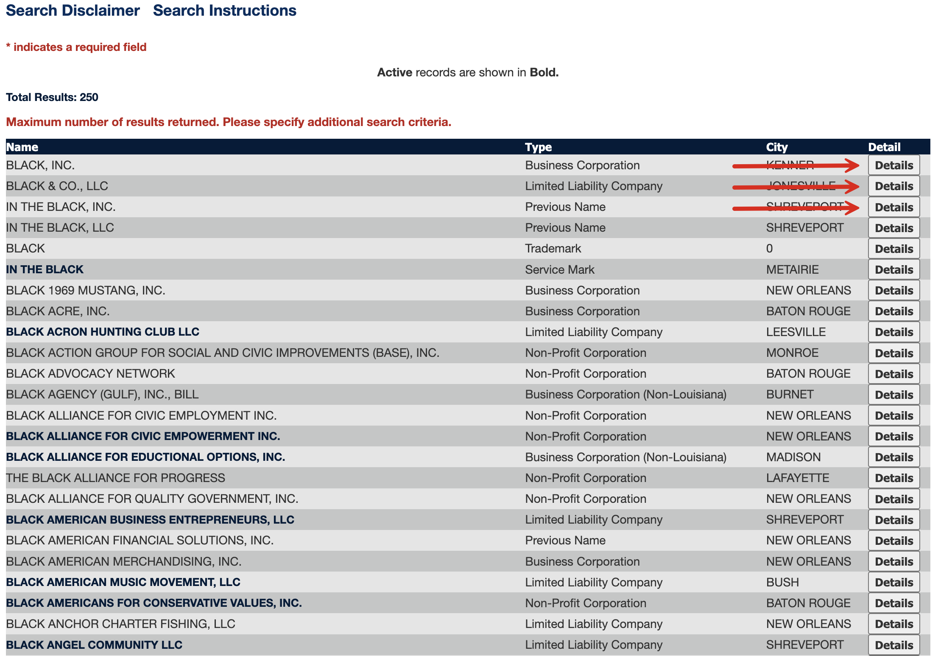The image size is (938, 656).
Task: Open Details for BLACK ACRE, INC.
Action: 894,311
